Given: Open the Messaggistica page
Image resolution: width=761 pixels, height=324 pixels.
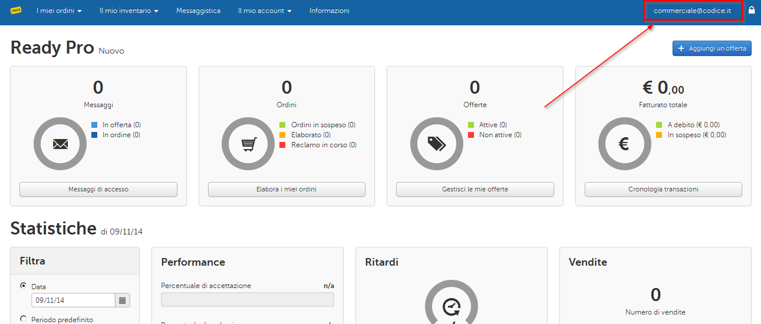Looking at the screenshot, I should click(198, 11).
